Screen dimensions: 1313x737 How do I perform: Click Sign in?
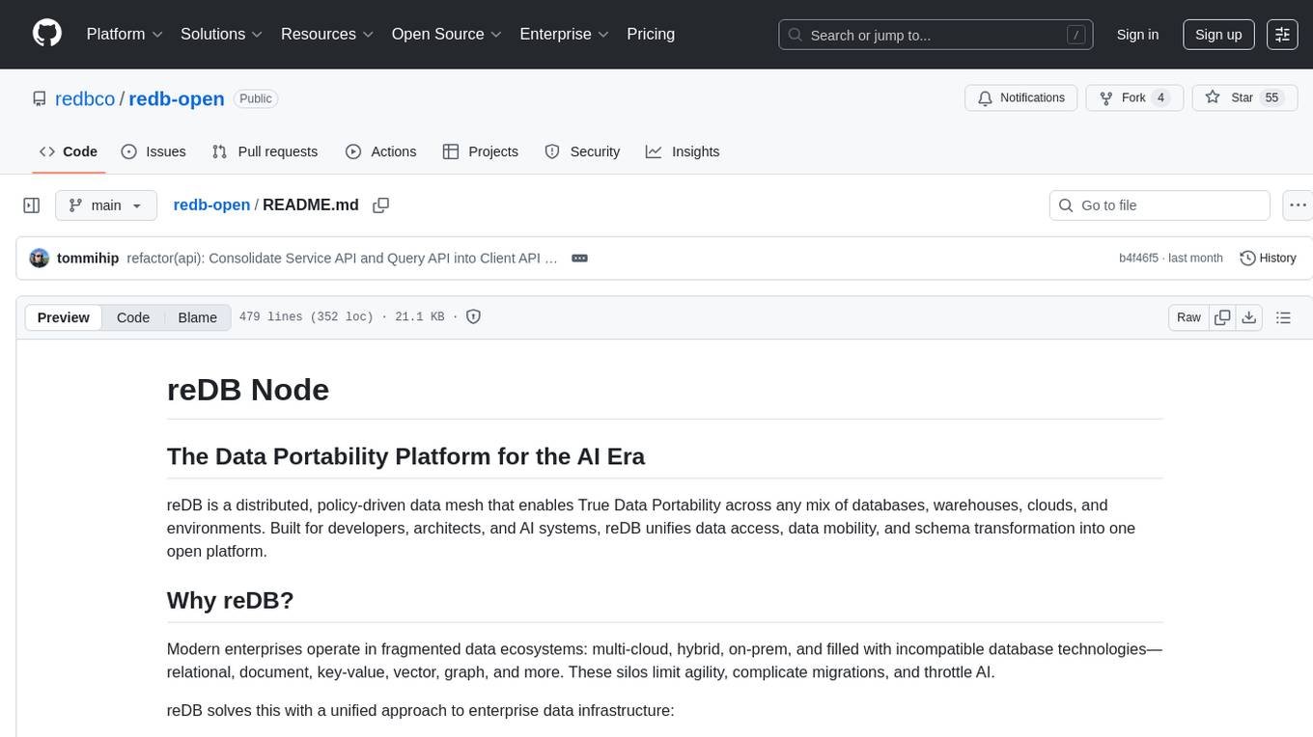click(x=1137, y=35)
